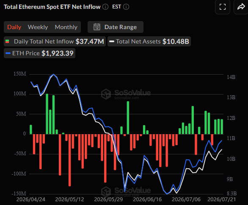
Task: Open info icon beside EST label
Action: [126, 7]
